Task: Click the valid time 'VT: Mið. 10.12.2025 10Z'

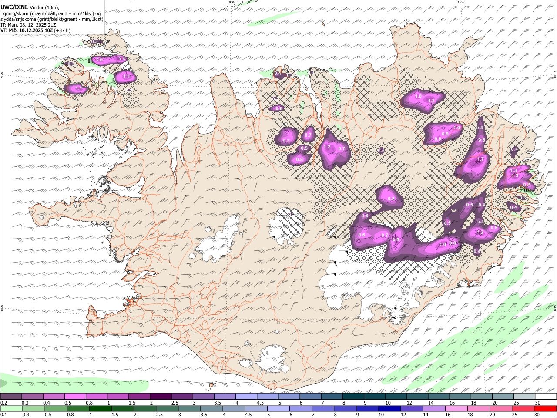Action: pyautogui.click(x=27, y=30)
